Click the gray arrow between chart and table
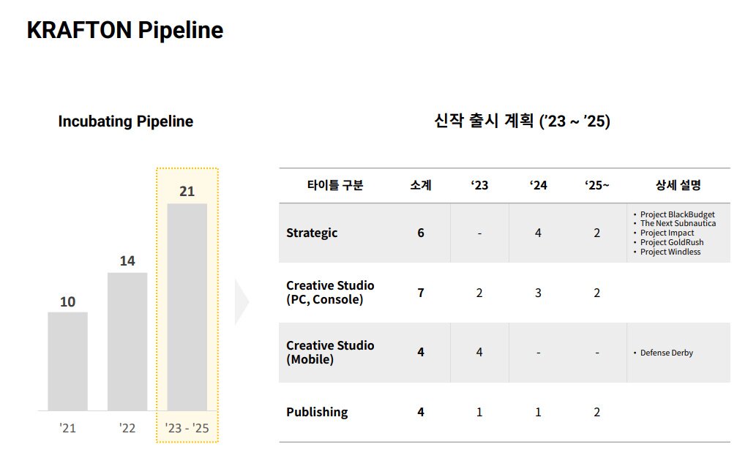Viewport: 748px width, 458px height. pos(242,301)
